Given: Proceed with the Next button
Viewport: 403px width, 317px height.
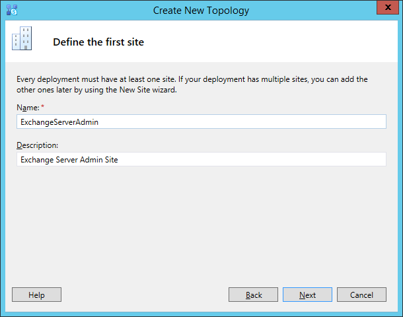Looking at the screenshot, I should tap(307, 295).
